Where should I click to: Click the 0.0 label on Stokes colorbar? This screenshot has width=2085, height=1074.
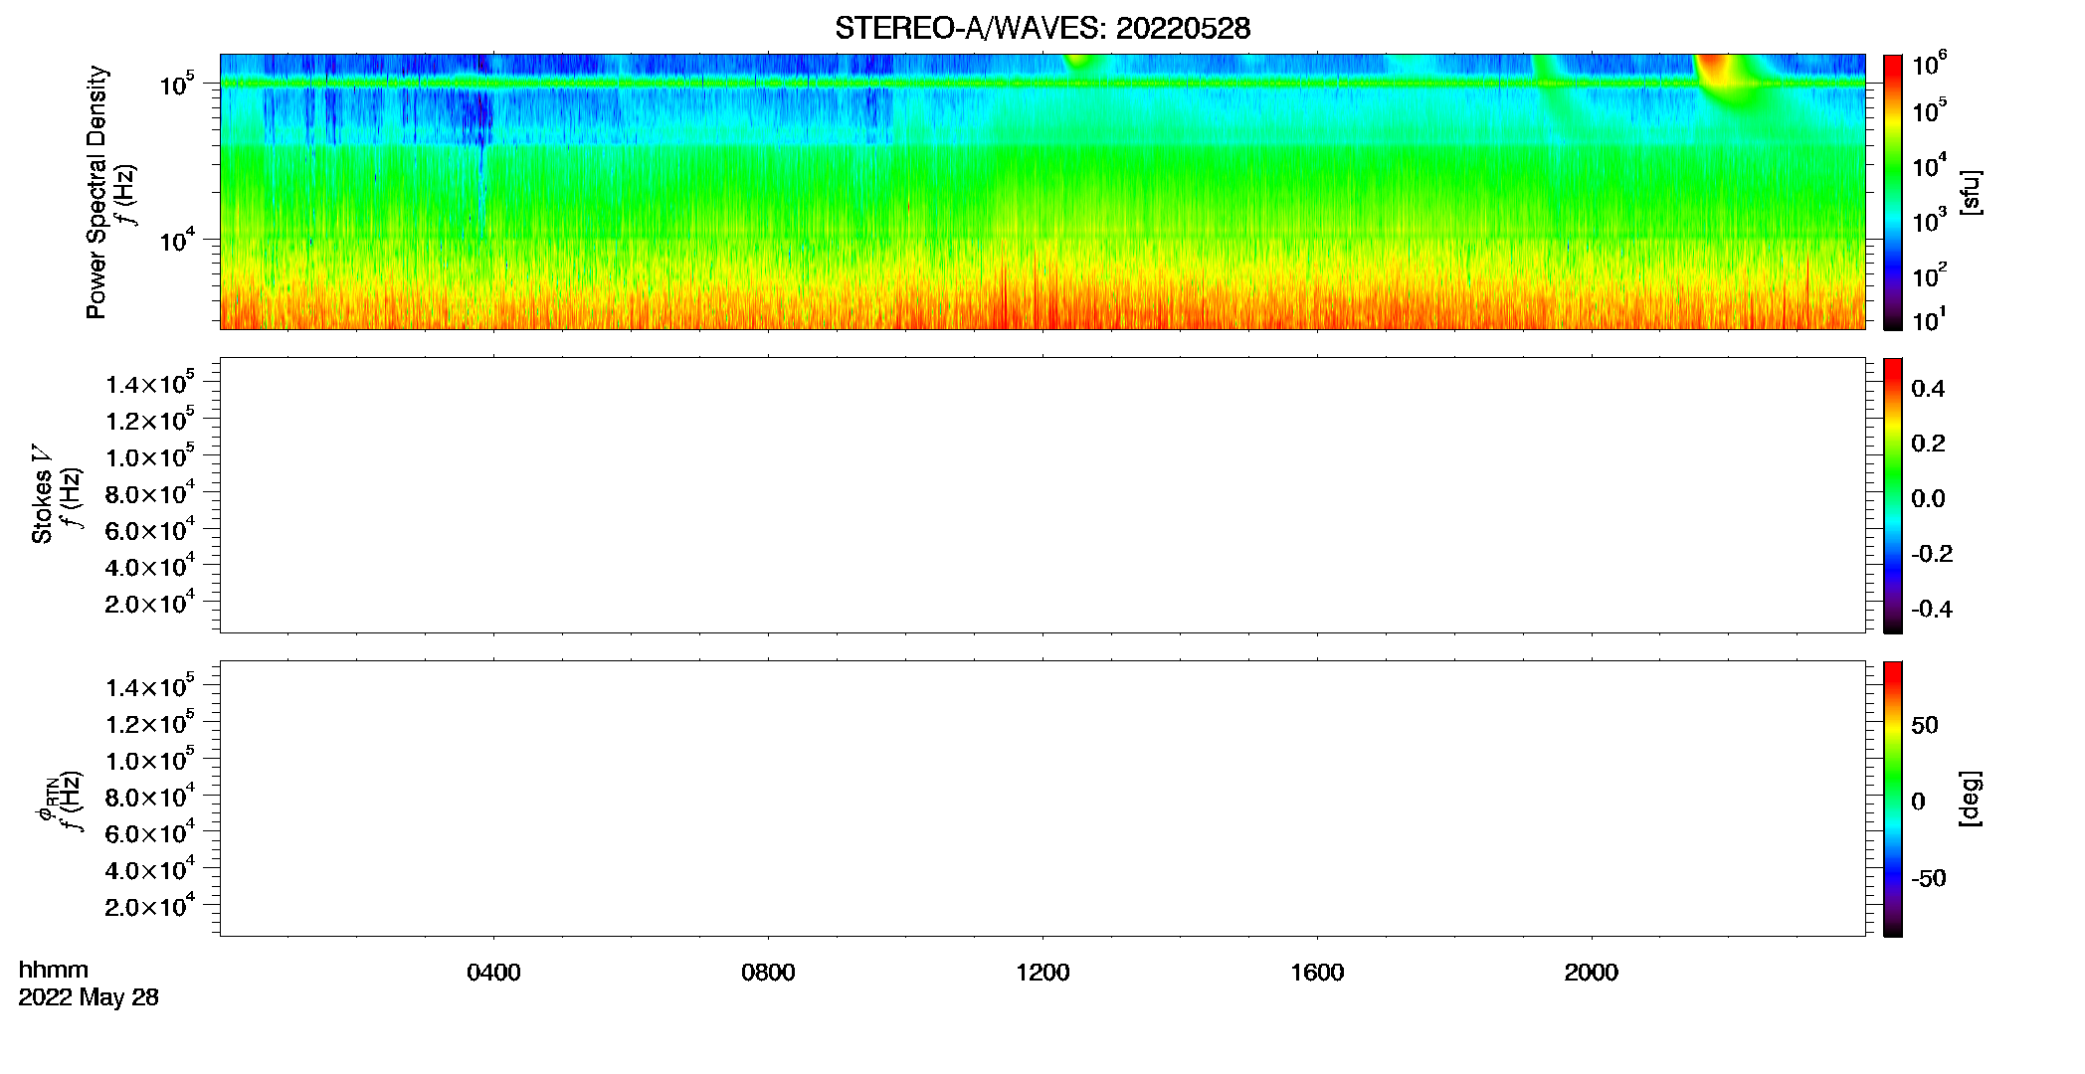1928,499
